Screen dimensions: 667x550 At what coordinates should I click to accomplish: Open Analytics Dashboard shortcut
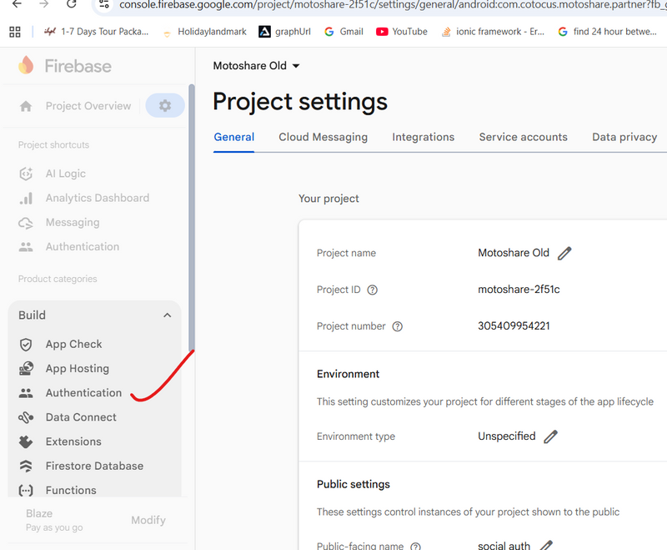(x=97, y=198)
